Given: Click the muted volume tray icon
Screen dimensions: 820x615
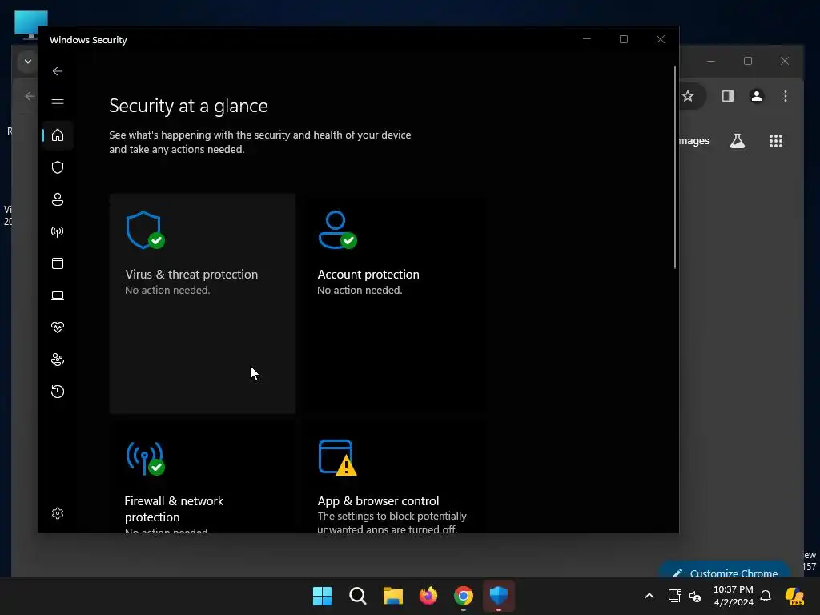Looking at the screenshot, I should 695,596.
